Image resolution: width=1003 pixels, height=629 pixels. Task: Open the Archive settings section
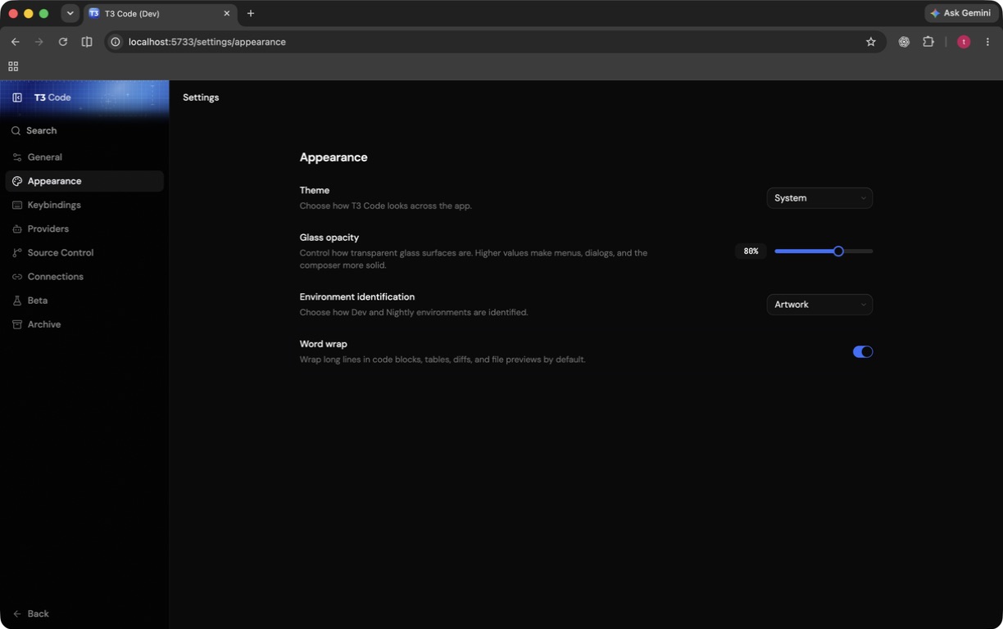tap(84, 324)
